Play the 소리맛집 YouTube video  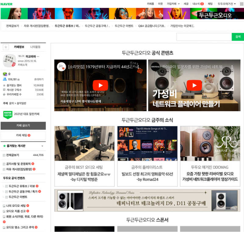pos(100,85)
